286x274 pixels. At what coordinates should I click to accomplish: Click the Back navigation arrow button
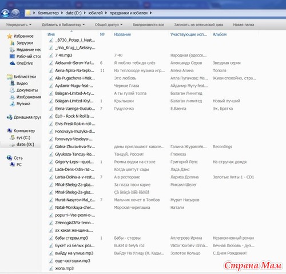pos(6,13)
